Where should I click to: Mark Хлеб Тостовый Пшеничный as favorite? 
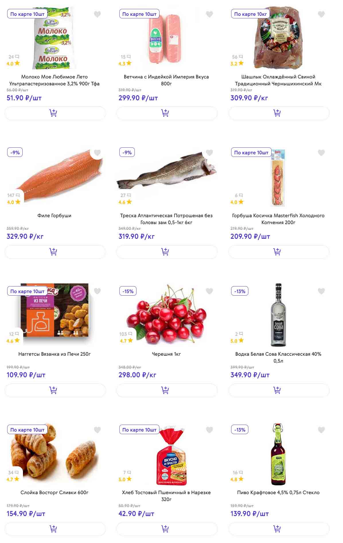tap(209, 430)
